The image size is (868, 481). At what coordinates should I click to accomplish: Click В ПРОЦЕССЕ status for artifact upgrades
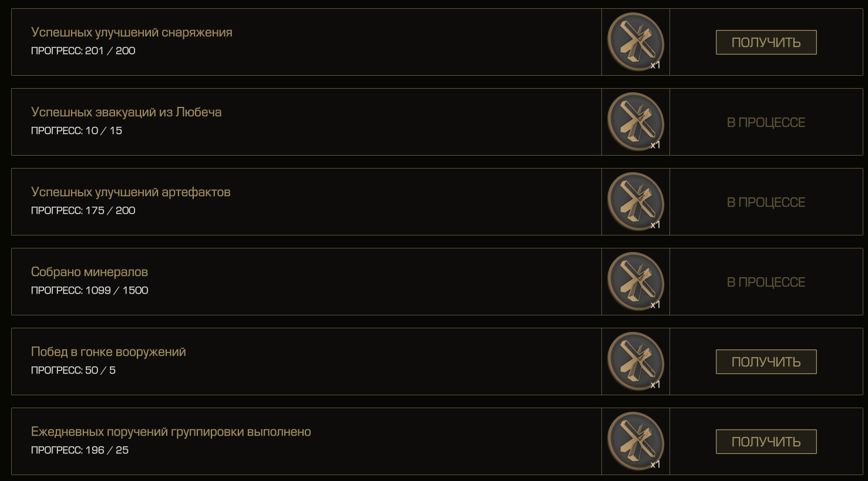pyautogui.click(x=766, y=202)
